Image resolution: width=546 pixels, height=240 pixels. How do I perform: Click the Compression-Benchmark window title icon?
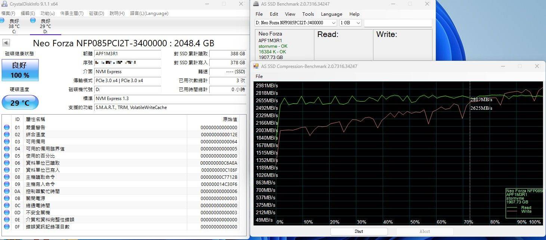256,66
